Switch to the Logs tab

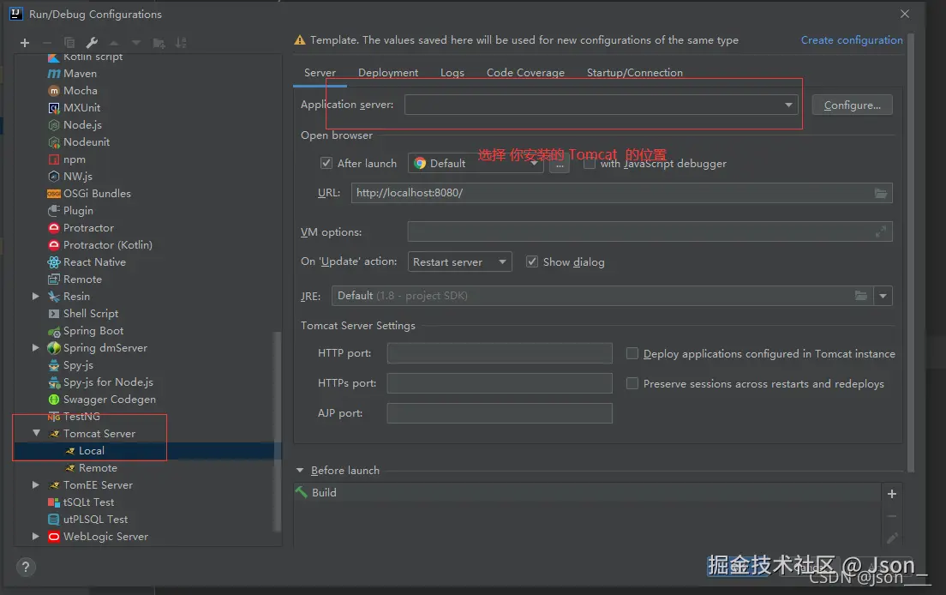click(452, 73)
